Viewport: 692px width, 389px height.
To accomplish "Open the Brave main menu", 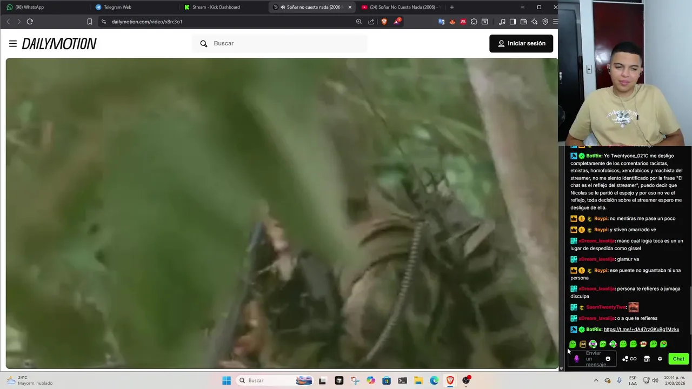I will 555,22.
